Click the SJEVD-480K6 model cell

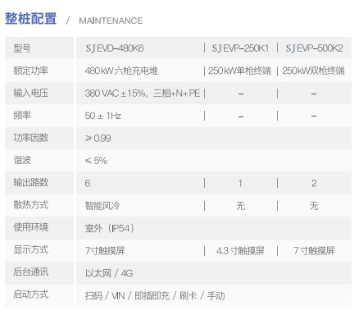pos(115,48)
